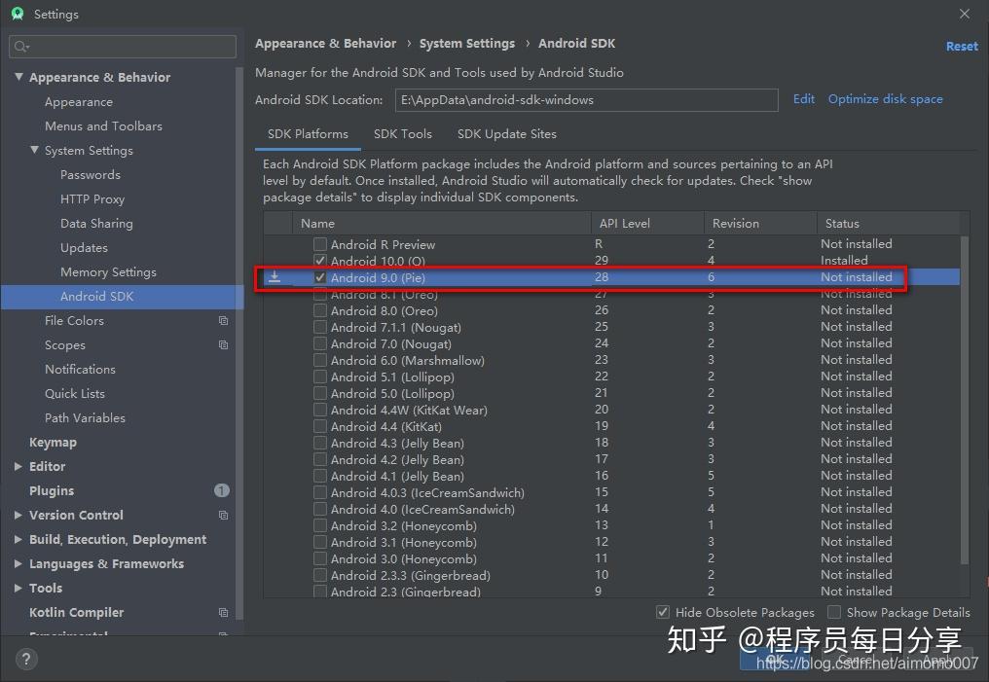Viewport: 989px width, 682px height.
Task: Sort table by Status column header
Action: 888,223
